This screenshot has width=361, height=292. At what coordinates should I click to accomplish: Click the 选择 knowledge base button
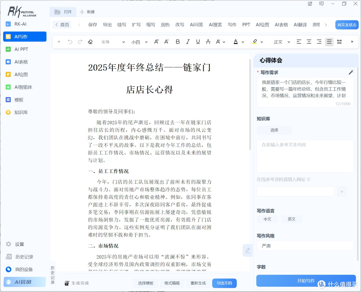click(274, 130)
